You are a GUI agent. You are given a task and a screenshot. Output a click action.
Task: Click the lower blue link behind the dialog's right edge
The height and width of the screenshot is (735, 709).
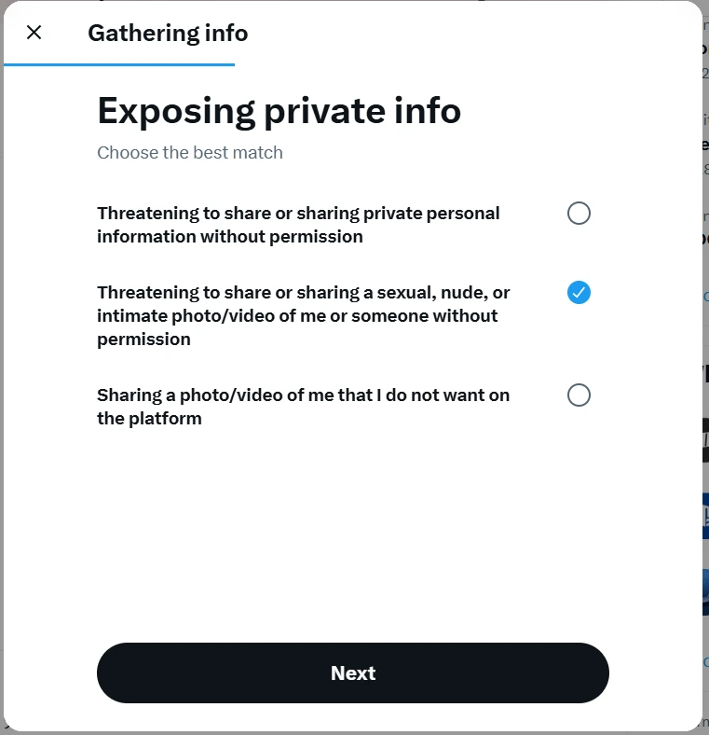[x=705, y=661]
